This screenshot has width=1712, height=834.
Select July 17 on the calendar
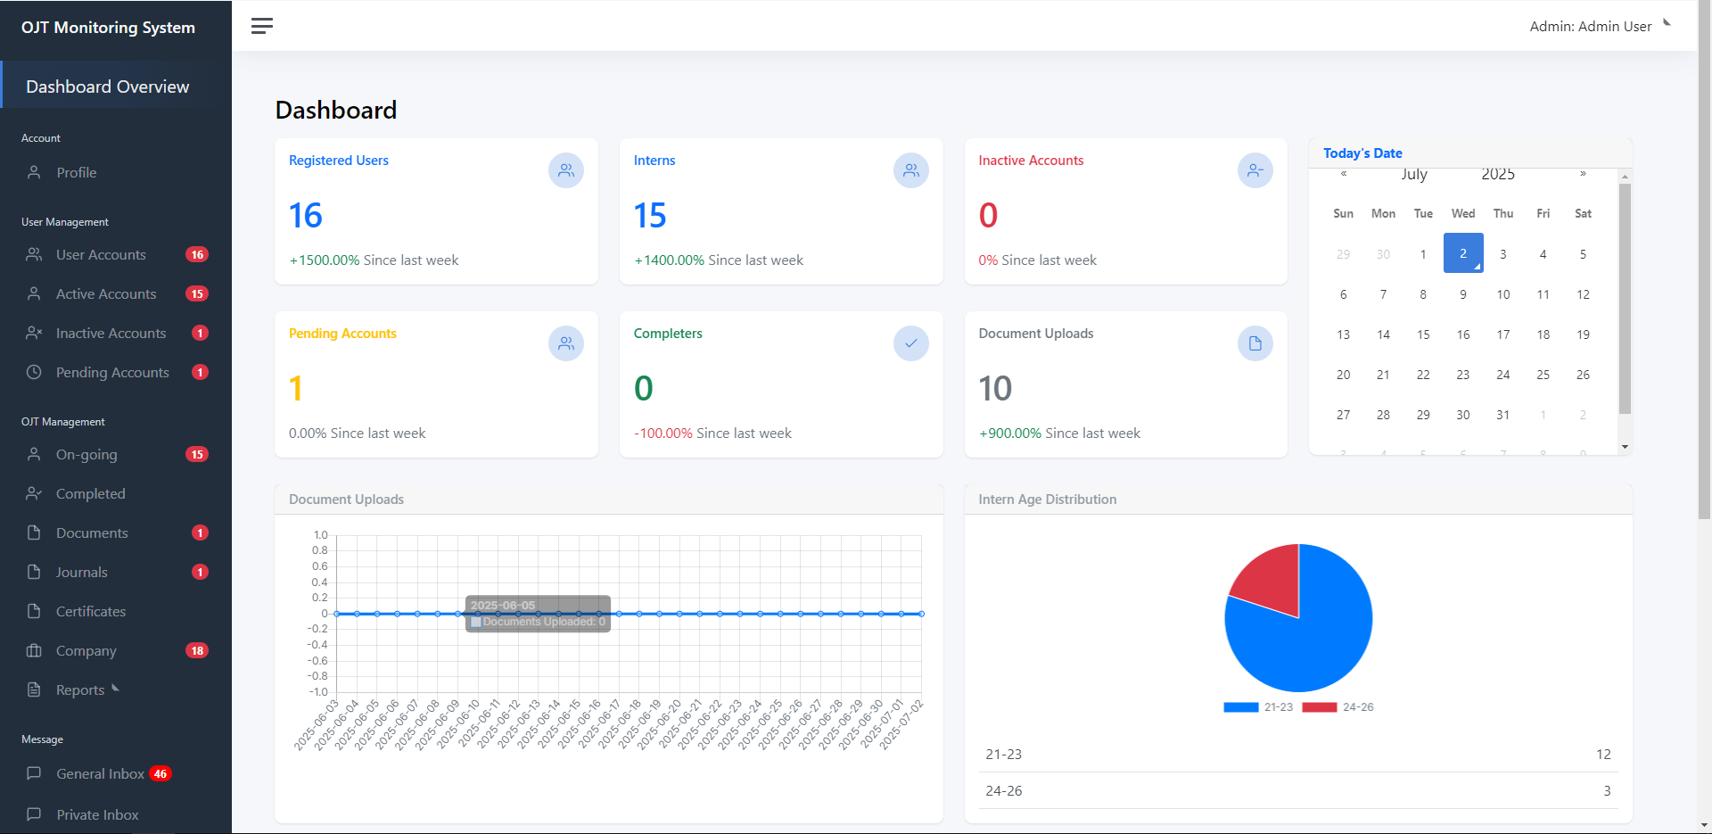tap(1502, 334)
